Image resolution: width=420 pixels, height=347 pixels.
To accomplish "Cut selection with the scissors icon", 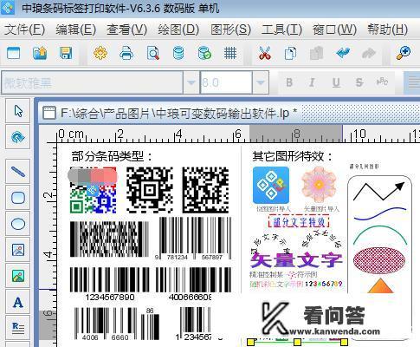I will pyautogui.click(x=264, y=53).
